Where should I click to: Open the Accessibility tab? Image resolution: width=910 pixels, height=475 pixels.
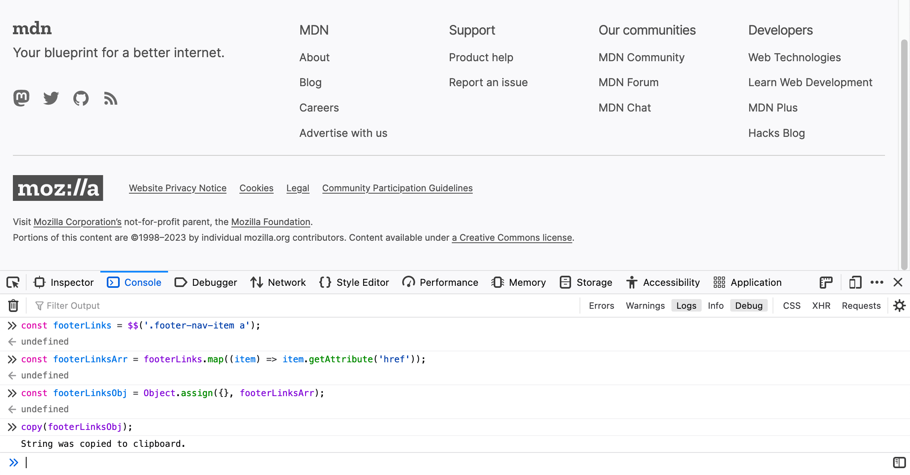coord(663,283)
